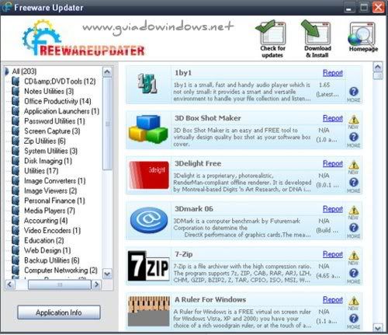Click the 3Delight Free red icon
The image size is (388, 335).
click(149, 175)
